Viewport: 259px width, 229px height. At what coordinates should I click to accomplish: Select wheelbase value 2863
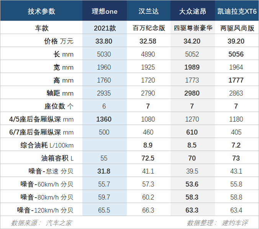coord(236,93)
